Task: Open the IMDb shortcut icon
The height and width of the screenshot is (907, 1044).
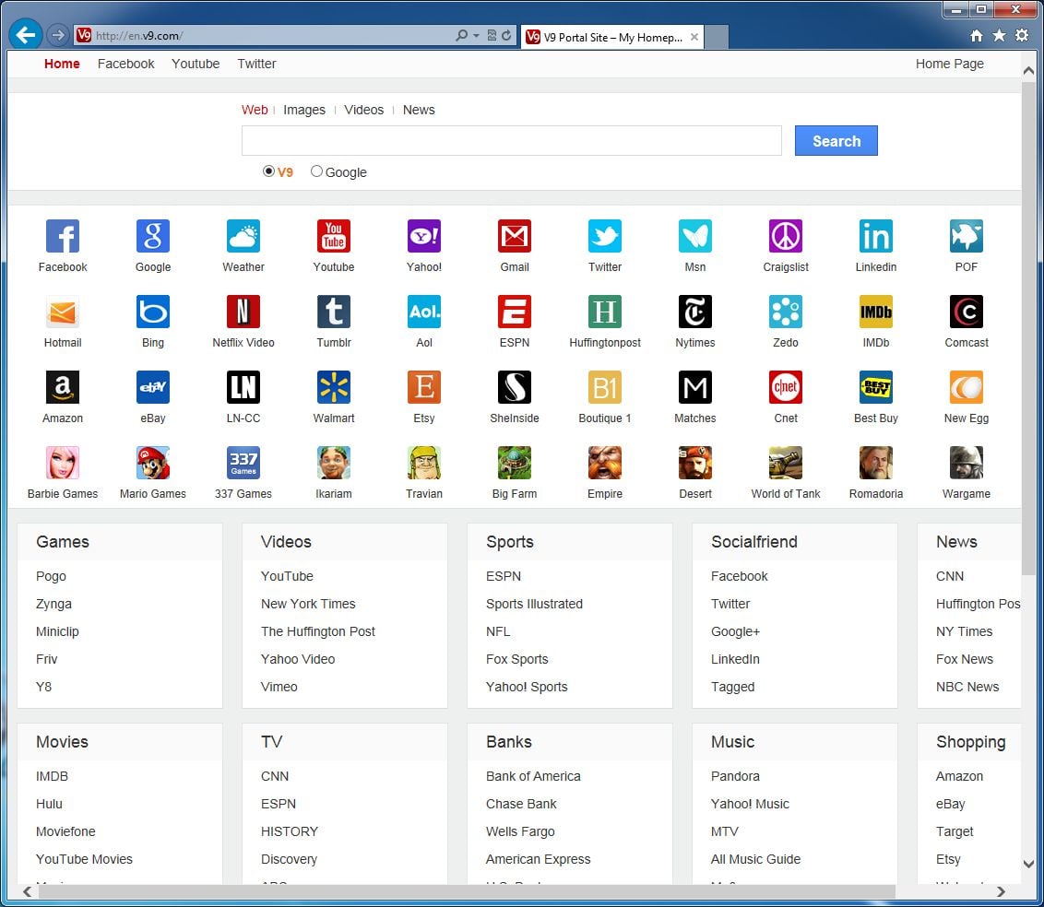Action: [x=876, y=312]
